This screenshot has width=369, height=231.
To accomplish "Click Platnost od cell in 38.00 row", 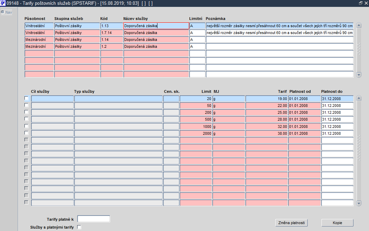I will pos(304,133).
